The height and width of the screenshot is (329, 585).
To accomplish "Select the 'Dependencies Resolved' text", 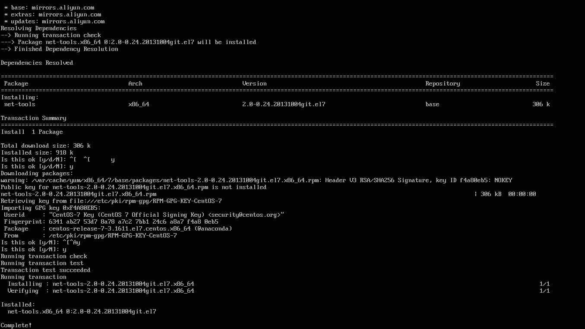I will click(37, 63).
